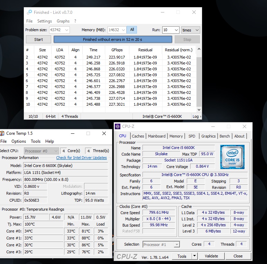Click the Core Temp app icon in title bar
The width and height of the screenshot is (267, 264).
pos(2,133)
